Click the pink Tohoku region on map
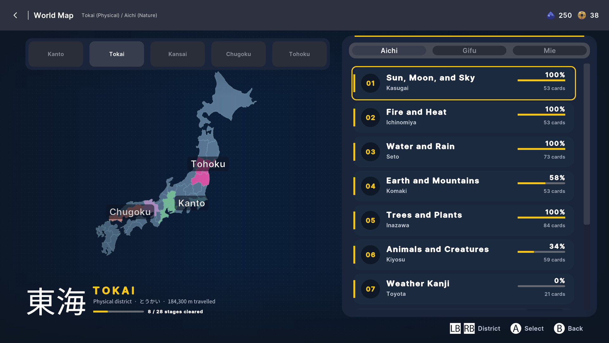This screenshot has width=609, height=343. click(x=201, y=178)
